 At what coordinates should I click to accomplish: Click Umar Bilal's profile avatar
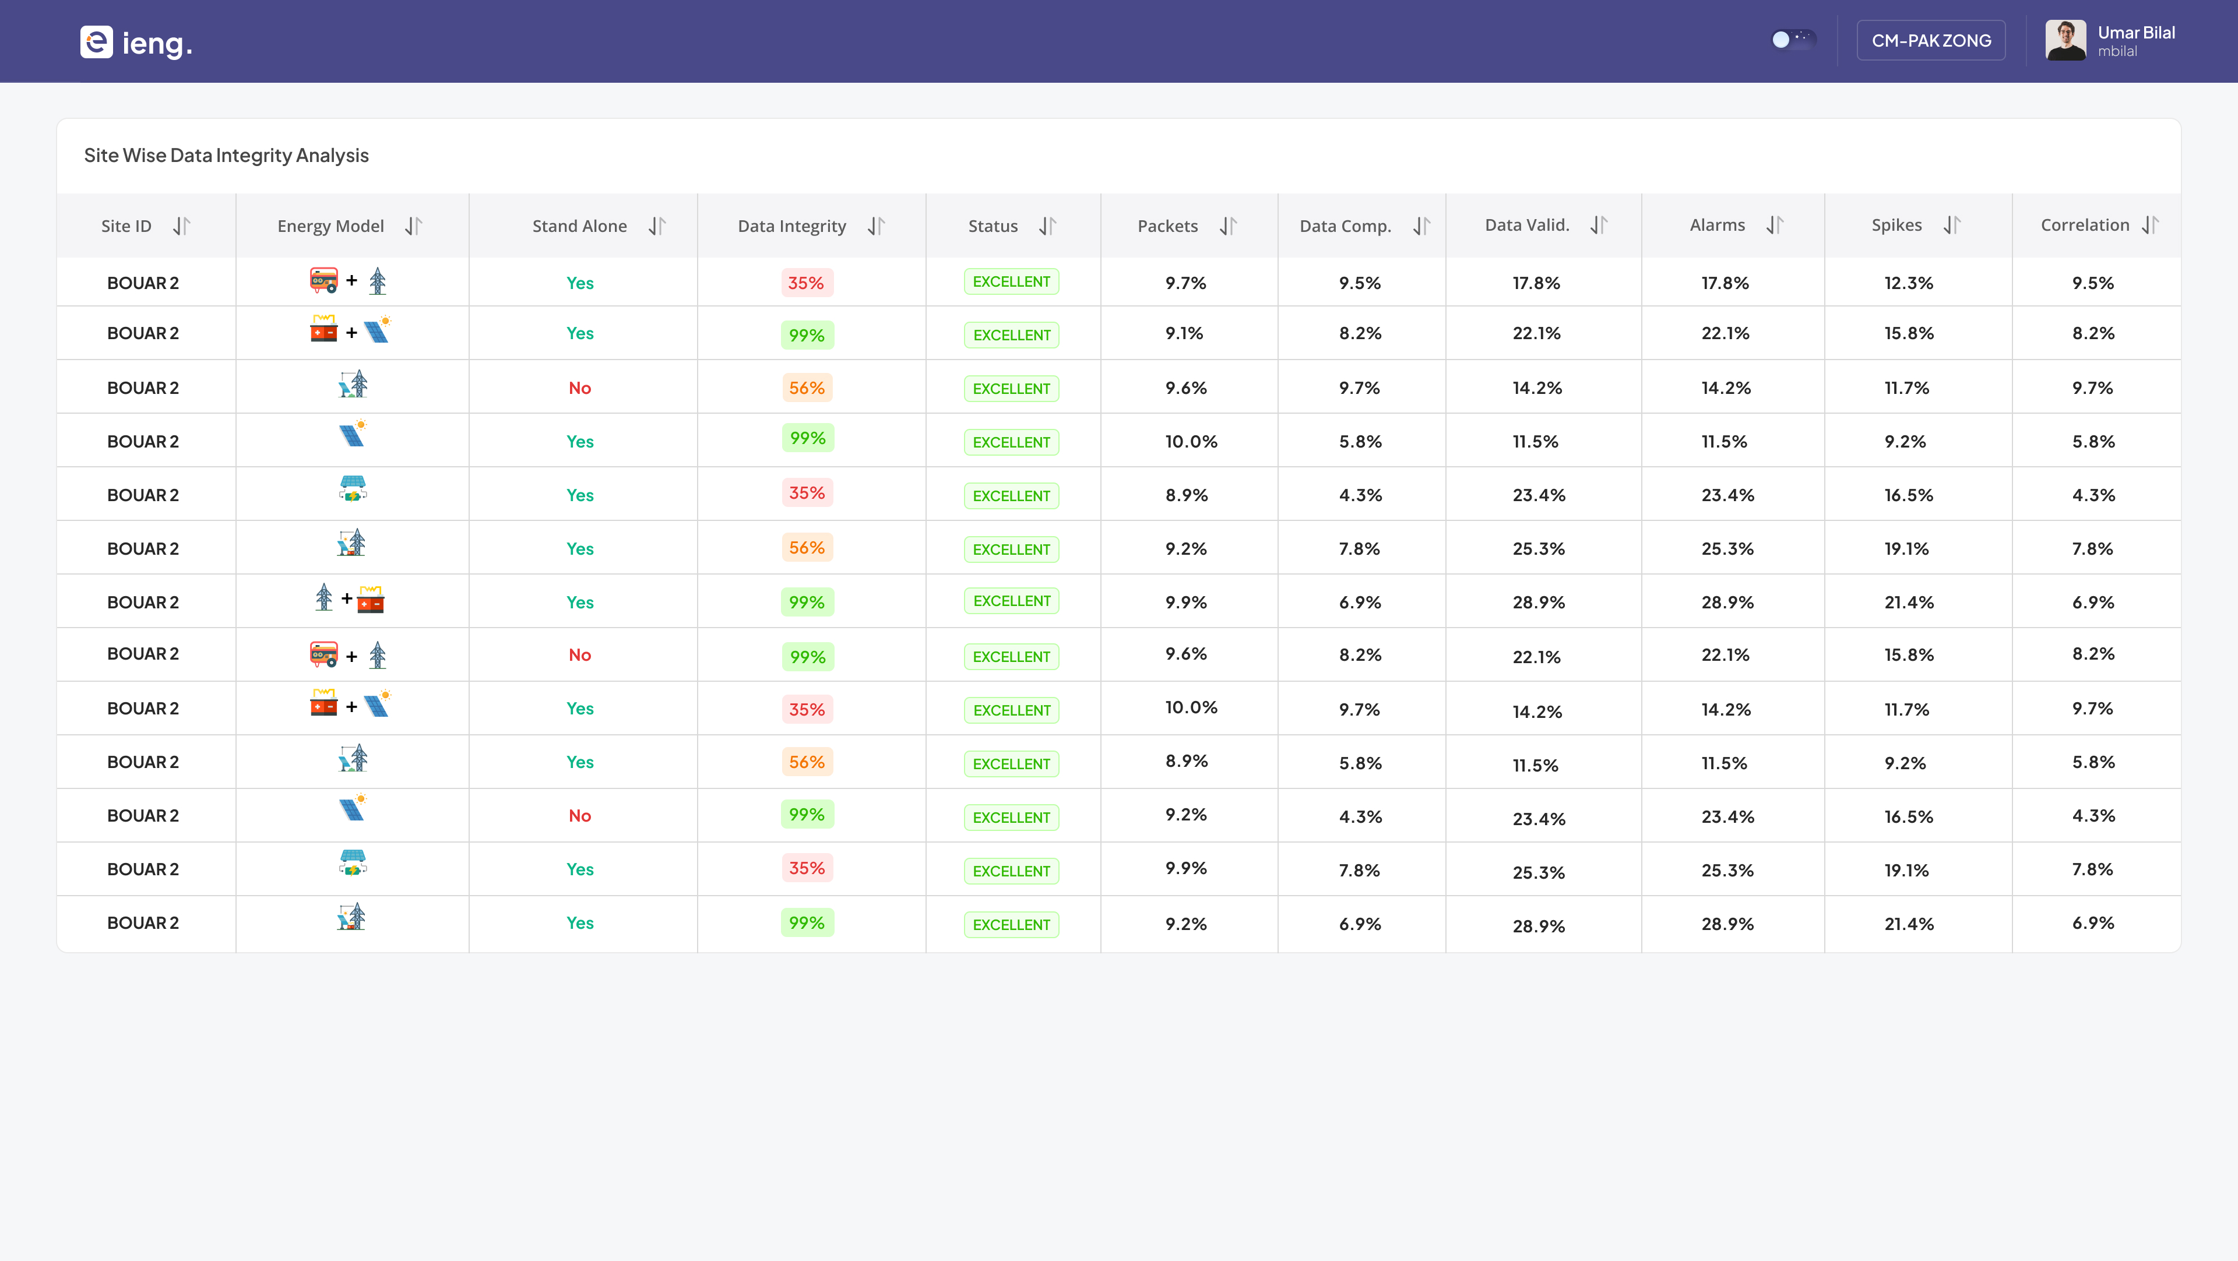pyautogui.click(x=2065, y=41)
